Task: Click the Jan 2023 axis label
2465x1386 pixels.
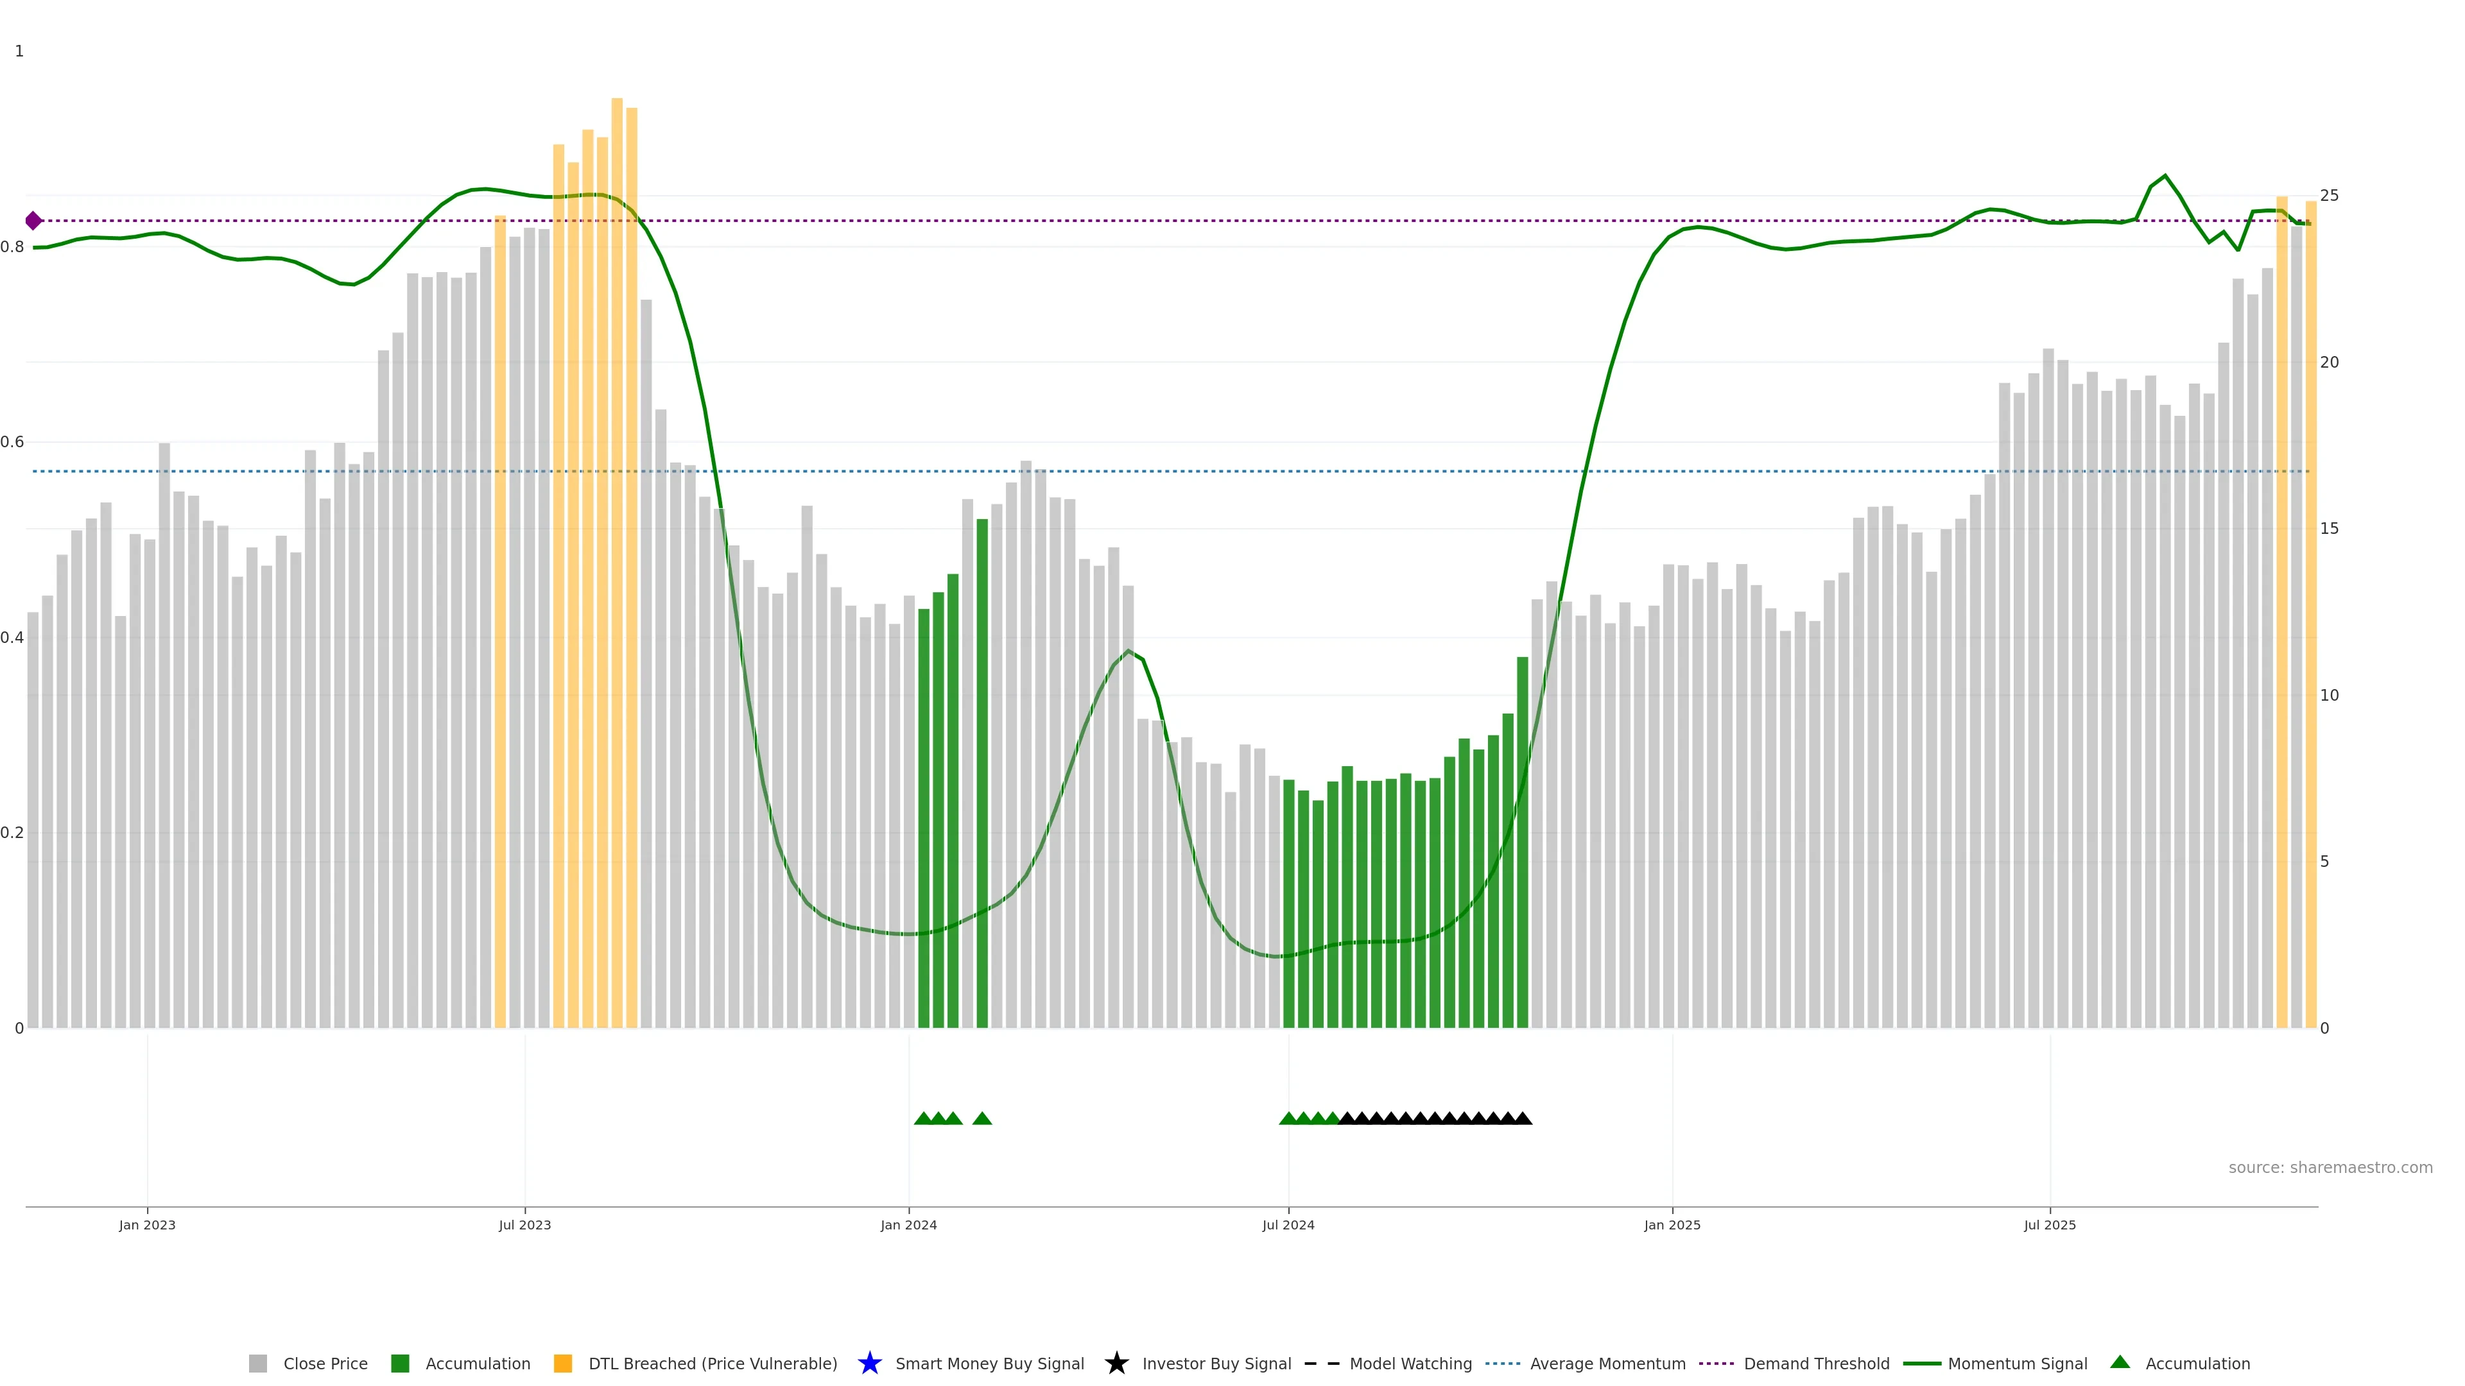Action: coord(148,1224)
